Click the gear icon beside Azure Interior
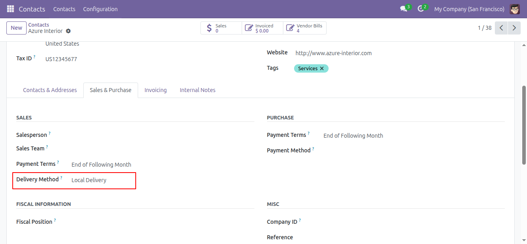Image resolution: width=527 pixels, height=244 pixels. click(x=68, y=31)
